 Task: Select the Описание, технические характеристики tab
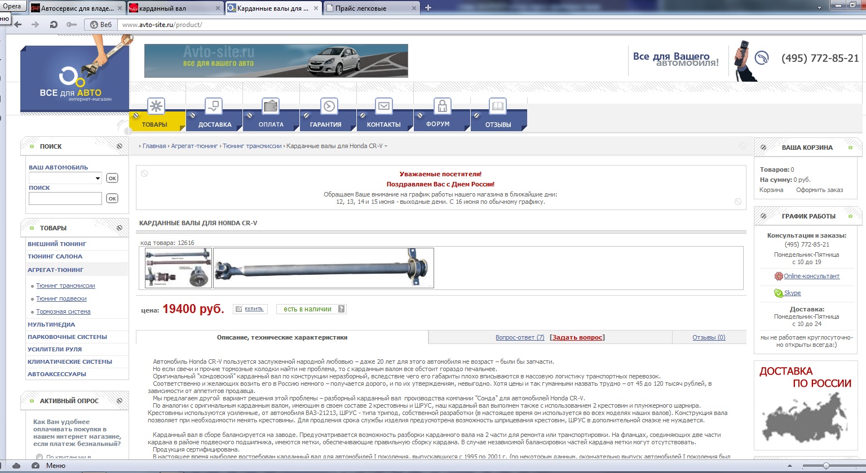(282, 337)
